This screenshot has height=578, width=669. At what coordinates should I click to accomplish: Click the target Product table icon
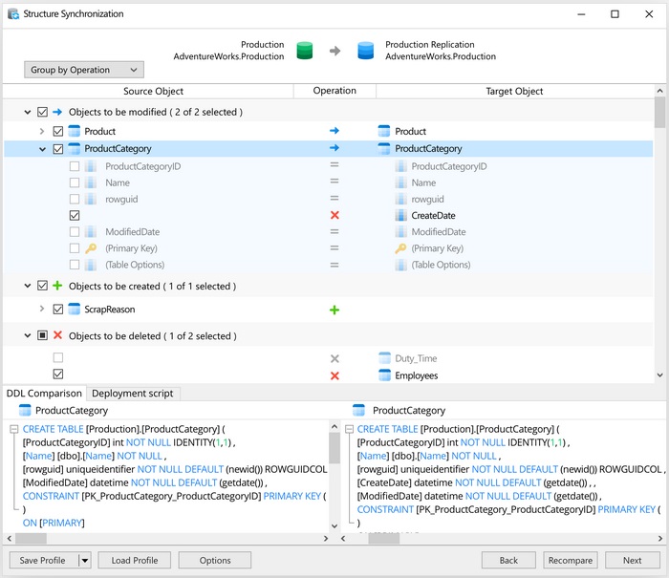pos(384,131)
